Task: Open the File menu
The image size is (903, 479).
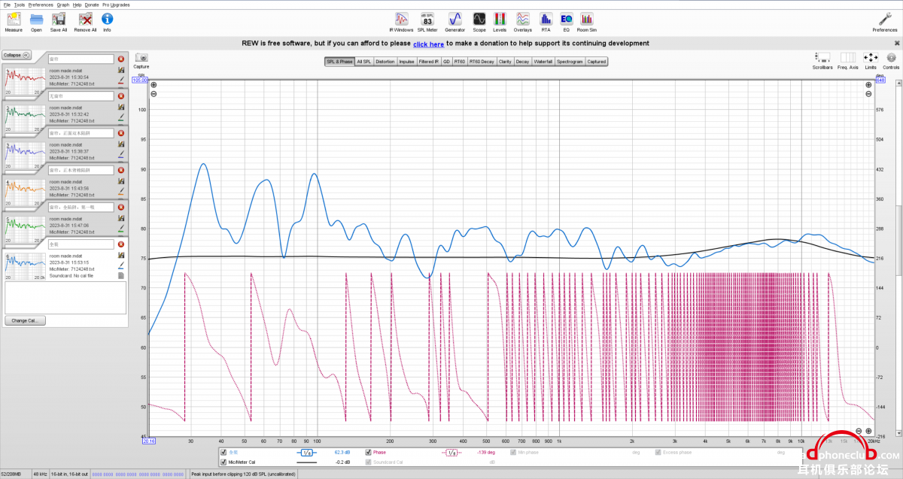Action: [x=6, y=5]
